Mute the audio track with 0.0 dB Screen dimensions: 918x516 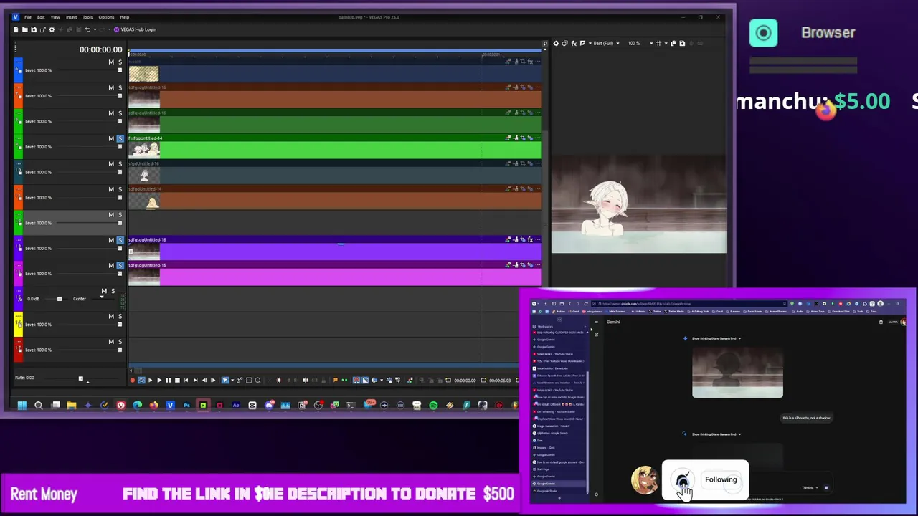pyautogui.click(x=104, y=291)
